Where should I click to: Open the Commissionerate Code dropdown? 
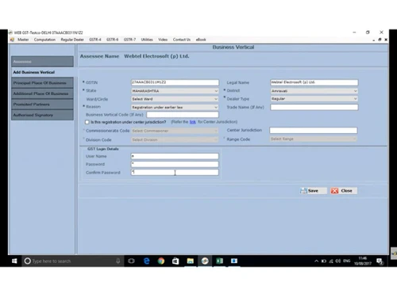click(175, 131)
